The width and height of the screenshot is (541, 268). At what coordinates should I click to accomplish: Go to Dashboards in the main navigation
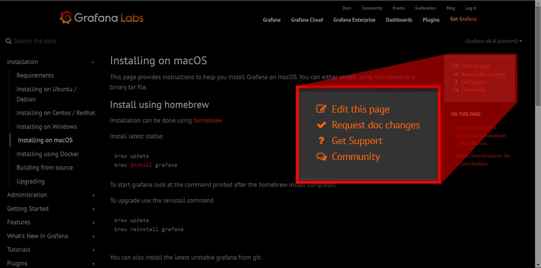coord(399,20)
